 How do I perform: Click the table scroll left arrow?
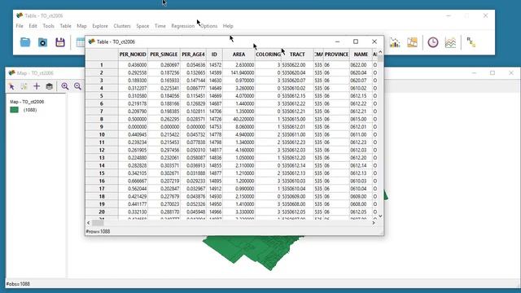tap(89, 222)
